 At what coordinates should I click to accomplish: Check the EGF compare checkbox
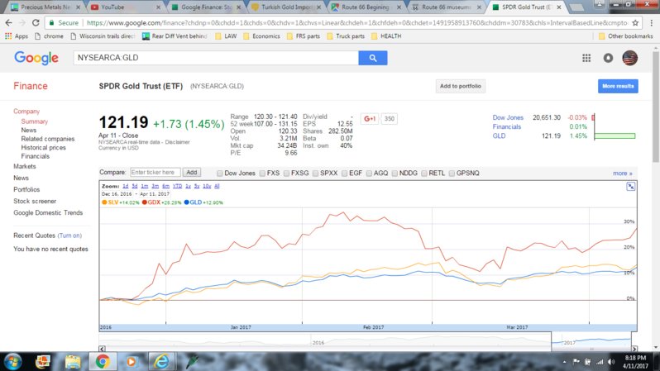(344, 174)
